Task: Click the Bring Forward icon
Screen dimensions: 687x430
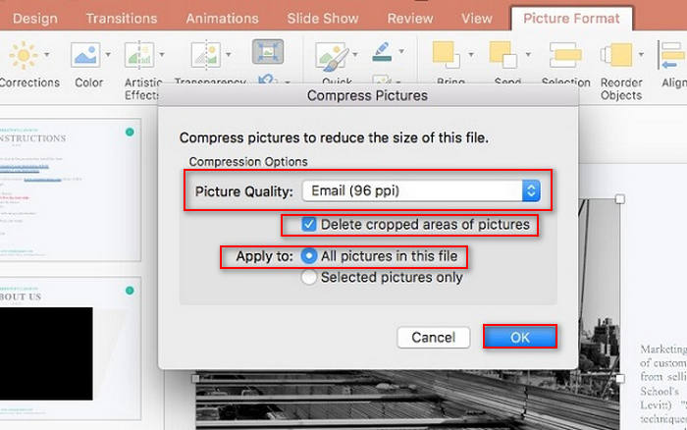Action: (447, 57)
